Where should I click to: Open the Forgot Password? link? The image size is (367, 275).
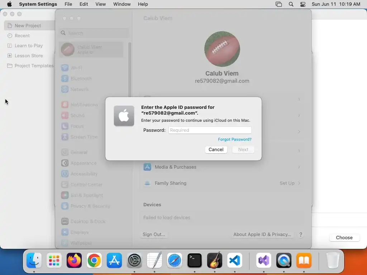(234, 139)
